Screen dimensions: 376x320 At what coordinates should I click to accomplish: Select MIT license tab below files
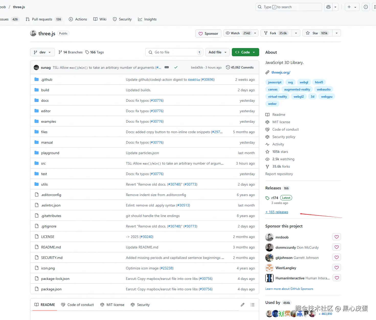coord(112,305)
